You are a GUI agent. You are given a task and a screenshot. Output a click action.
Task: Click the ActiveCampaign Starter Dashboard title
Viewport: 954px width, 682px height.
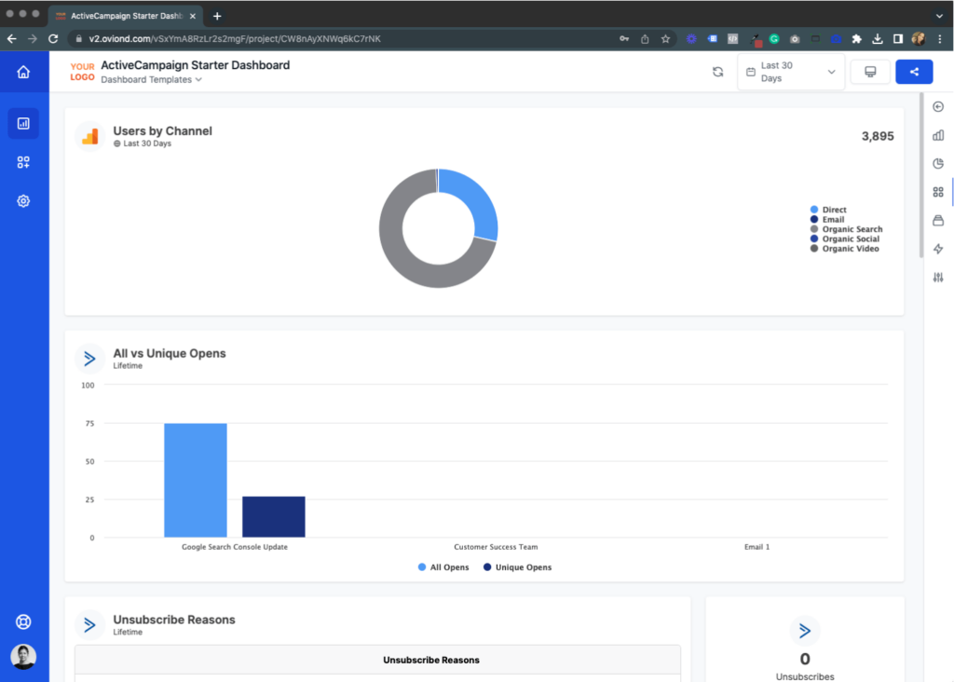(196, 65)
